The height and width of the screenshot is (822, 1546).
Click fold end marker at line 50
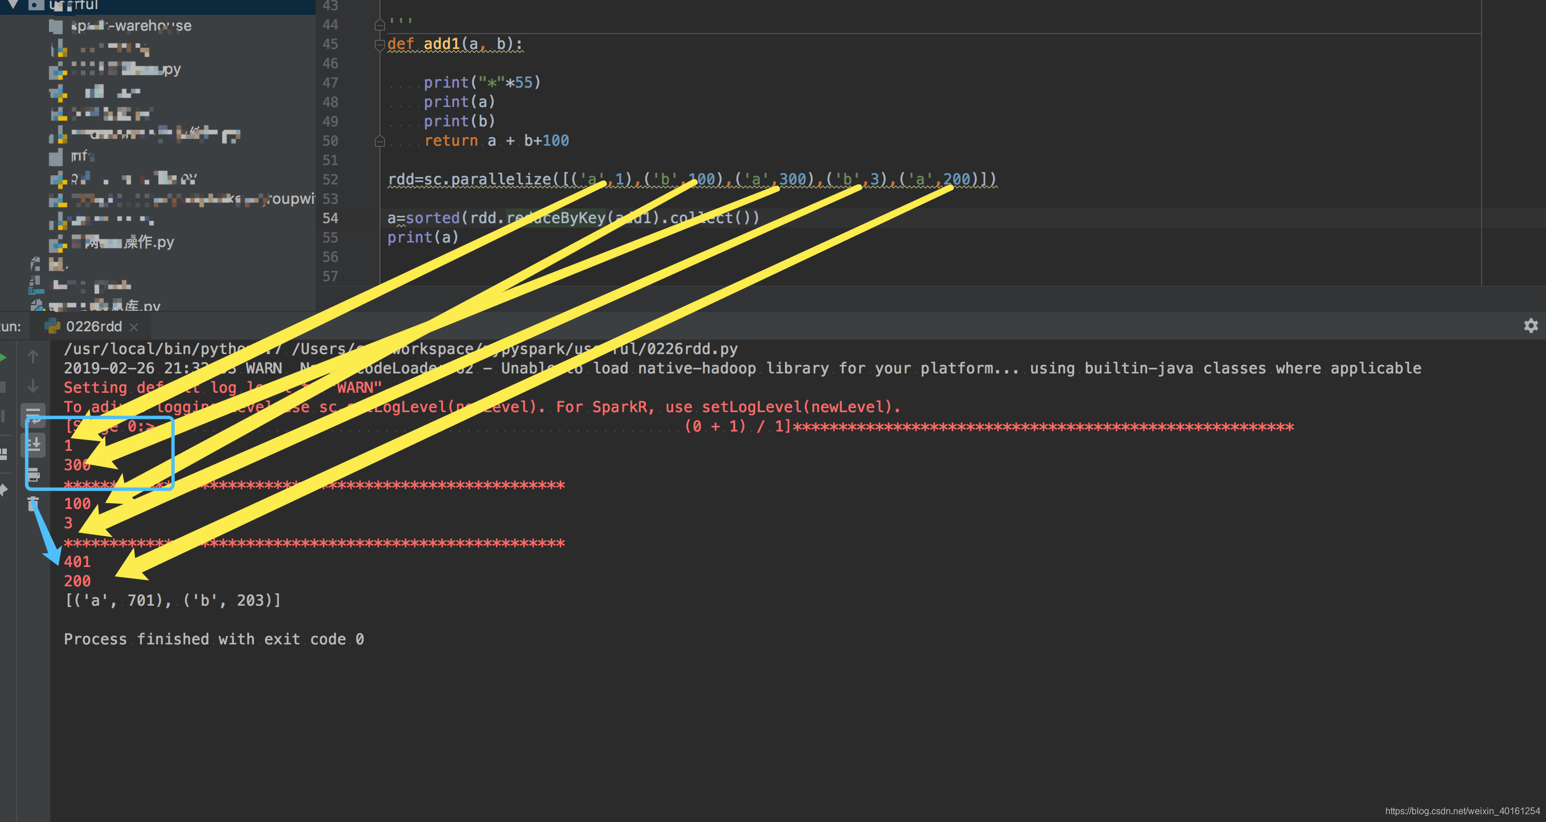[379, 141]
